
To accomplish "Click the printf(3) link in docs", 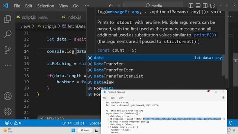I will click(205, 35).
